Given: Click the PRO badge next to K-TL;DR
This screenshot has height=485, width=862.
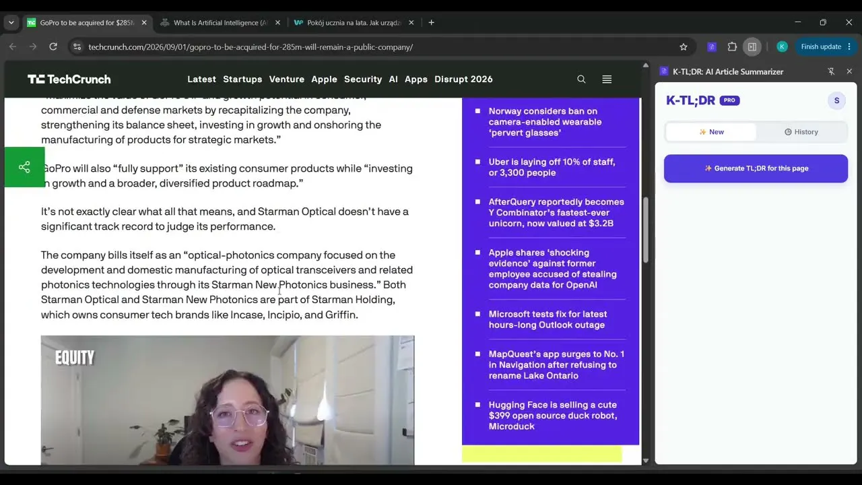Looking at the screenshot, I should click(729, 100).
